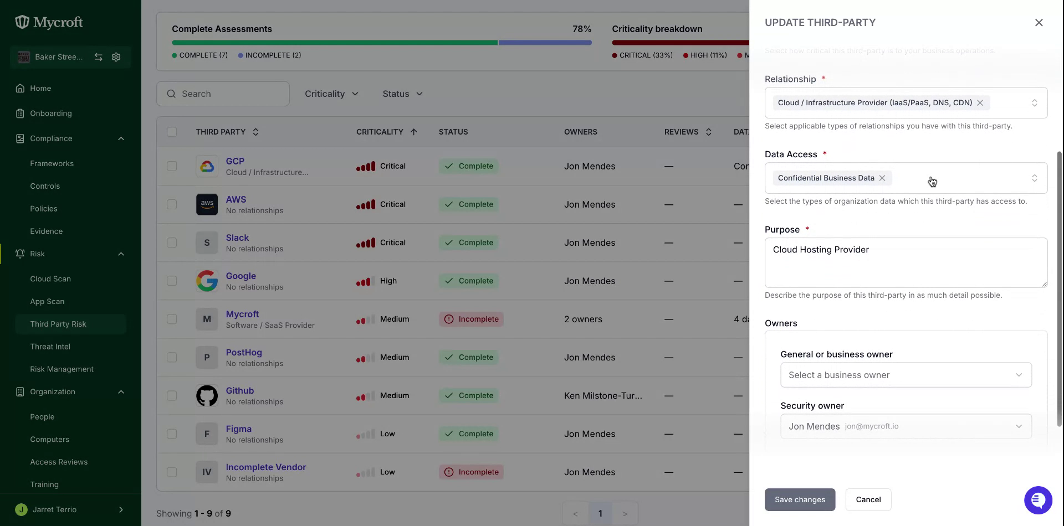
Task: Open the Mycroft vendor link
Action: [x=242, y=314]
